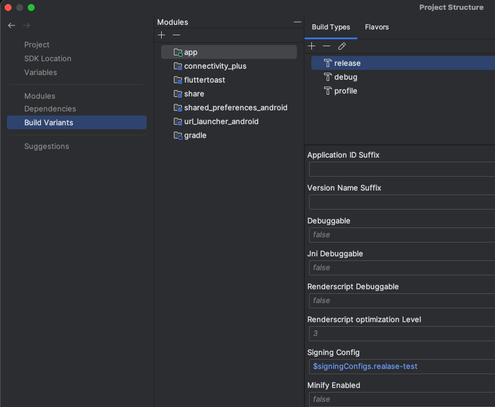
Task: Go to the Dependencies section
Action: pos(50,109)
